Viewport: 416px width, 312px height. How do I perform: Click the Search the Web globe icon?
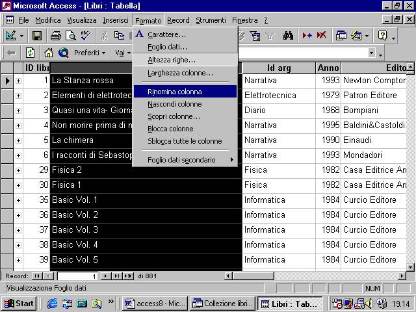(x=64, y=53)
